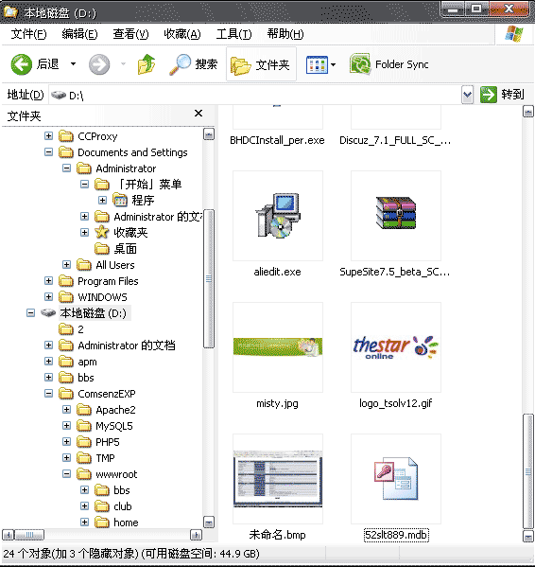Screen dimensions: 535x567
Task: Click the green Back arrow icon
Action: click(x=22, y=64)
